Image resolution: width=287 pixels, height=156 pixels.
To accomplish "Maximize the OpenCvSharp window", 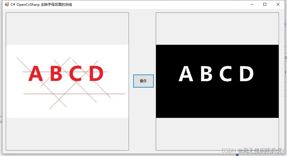I will 265,4.
